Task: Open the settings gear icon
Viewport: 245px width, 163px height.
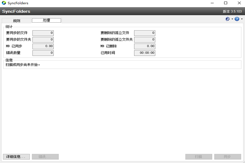Action: [x=227, y=19]
